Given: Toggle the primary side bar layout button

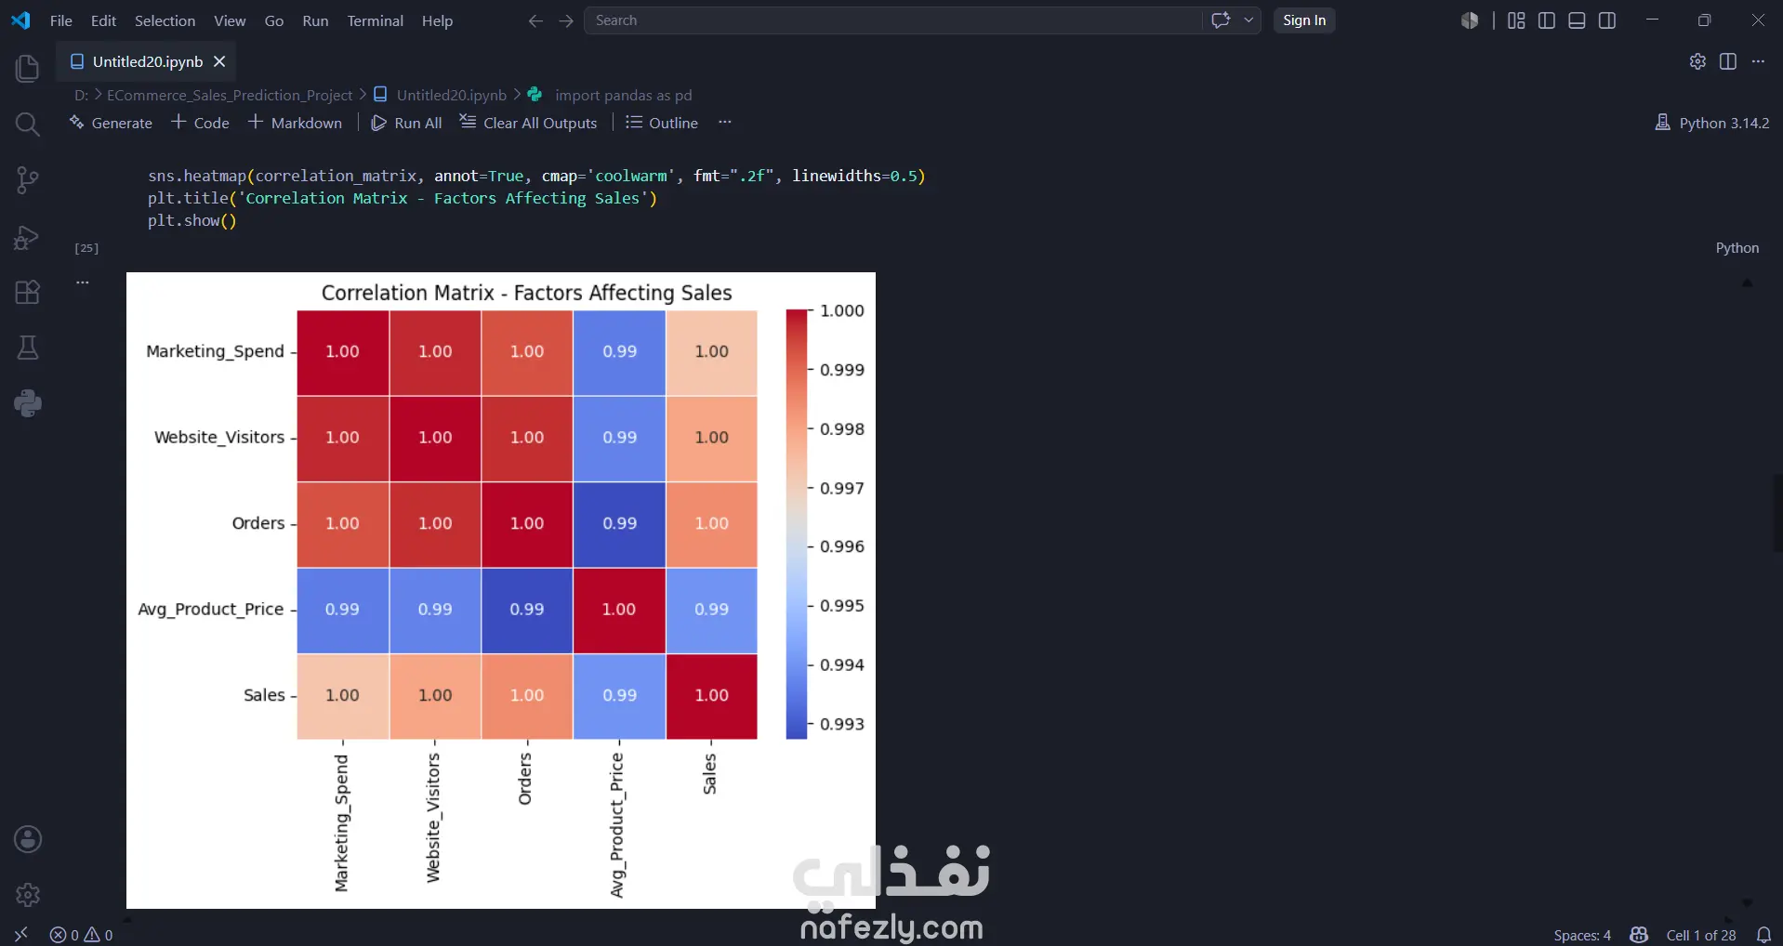Looking at the screenshot, I should [1547, 20].
